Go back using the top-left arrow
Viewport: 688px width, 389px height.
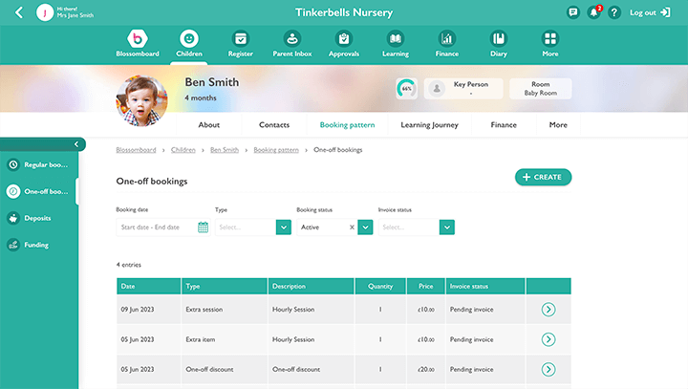19,12
